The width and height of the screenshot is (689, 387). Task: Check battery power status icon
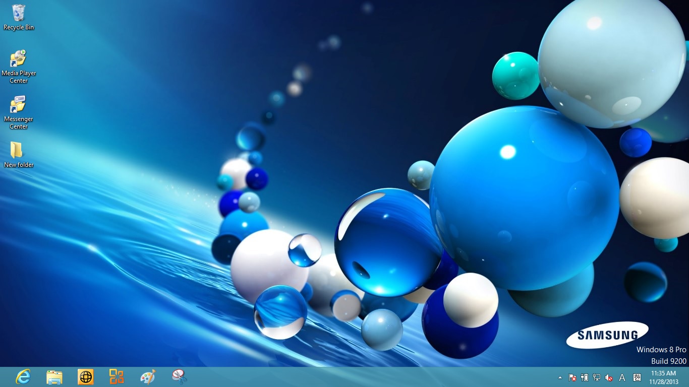click(585, 377)
